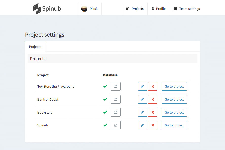This screenshot has width=225, height=150.
Task: Select the Projects tab under Project settings
Action: 35,47
